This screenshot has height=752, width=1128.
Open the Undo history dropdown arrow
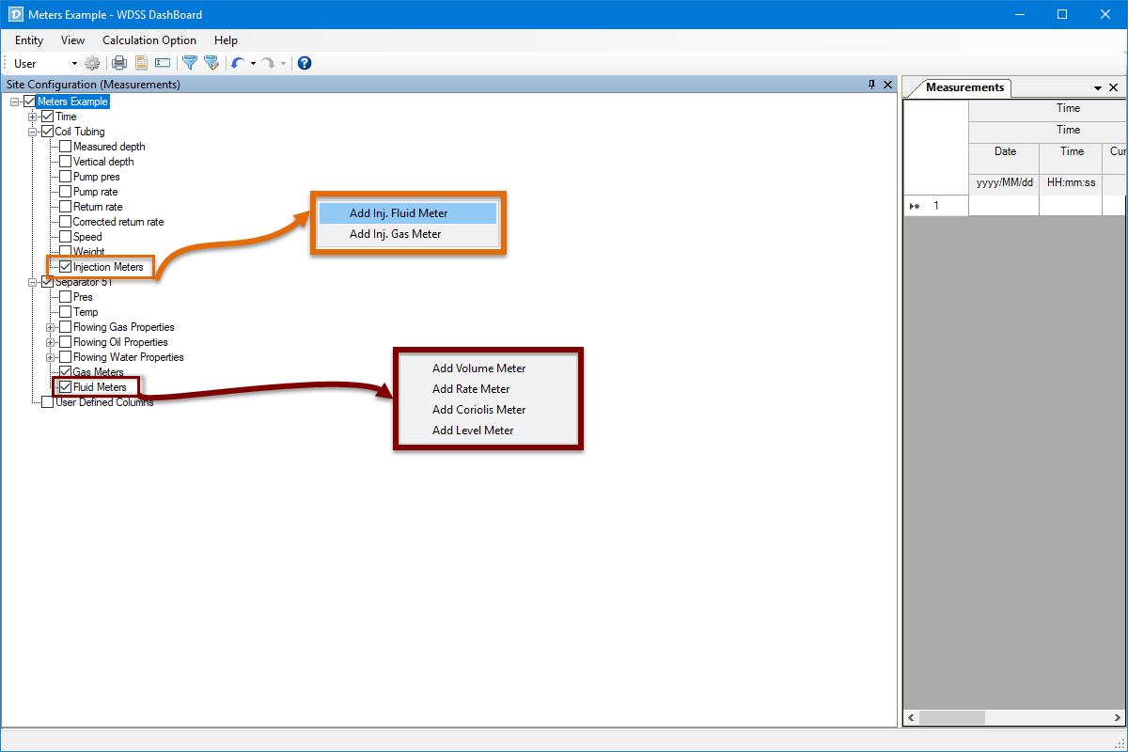253,63
